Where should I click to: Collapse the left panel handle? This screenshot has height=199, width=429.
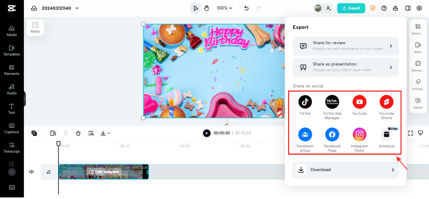coord(24,99)
